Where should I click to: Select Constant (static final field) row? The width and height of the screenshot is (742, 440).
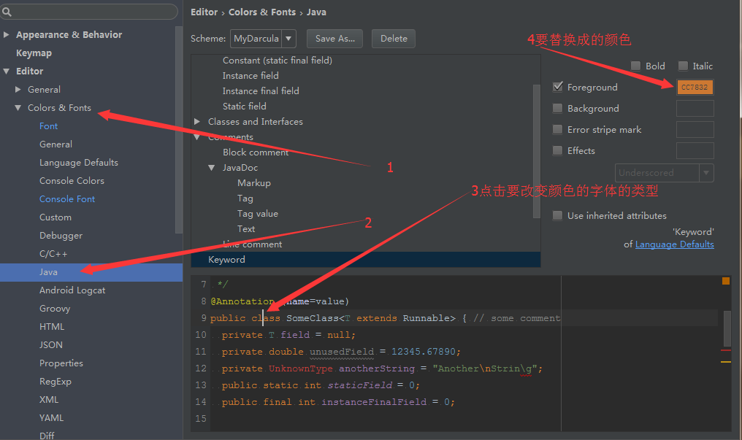point(278,61)
